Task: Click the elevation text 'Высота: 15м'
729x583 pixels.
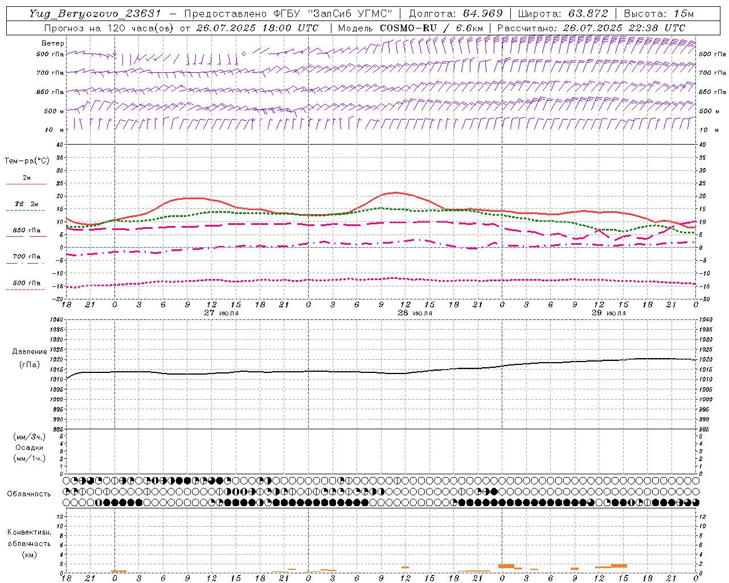Action: (659, 14)
